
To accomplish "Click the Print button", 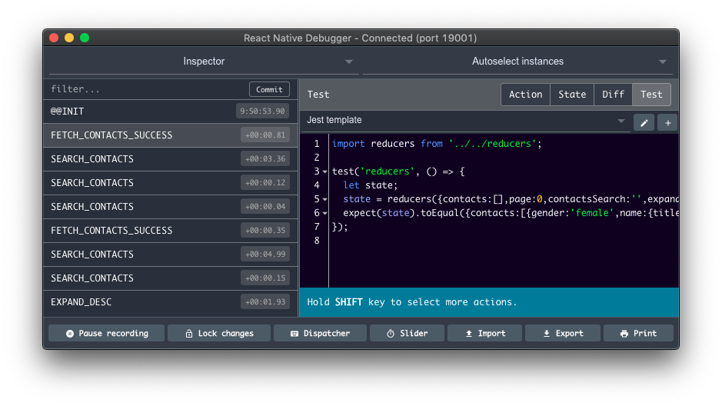I will coord(637,333).
